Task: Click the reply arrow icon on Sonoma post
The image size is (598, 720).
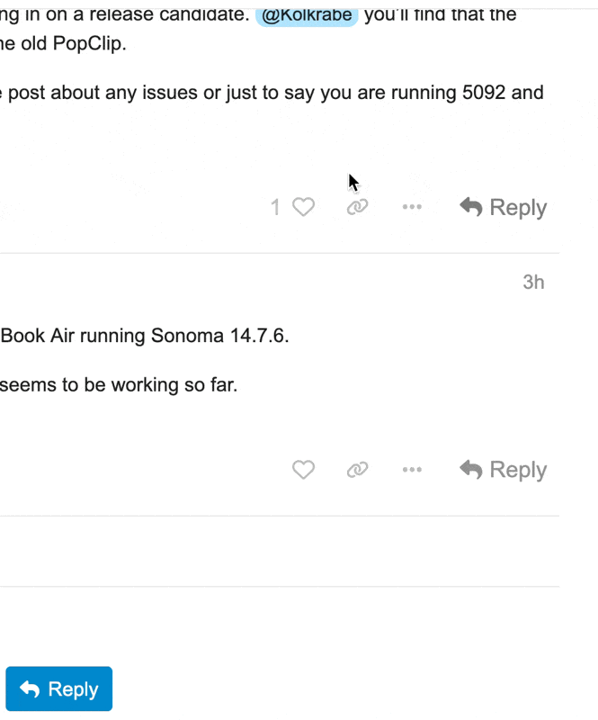Action: 470,470
